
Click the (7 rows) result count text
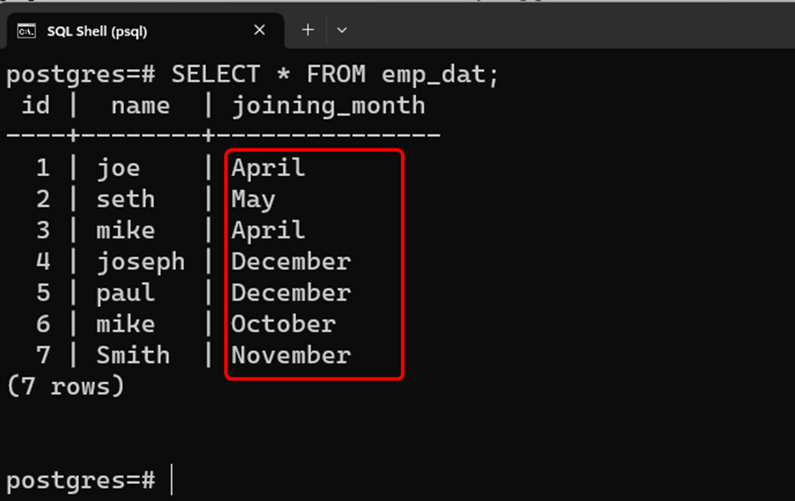pos(65,387)
